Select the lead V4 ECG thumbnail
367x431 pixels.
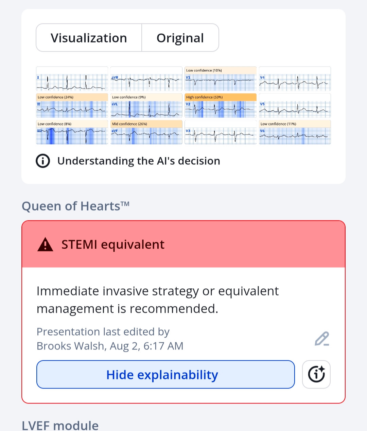pos(295,79)
